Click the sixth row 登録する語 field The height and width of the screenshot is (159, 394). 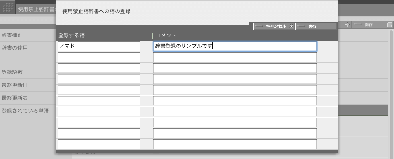pos(99,101)
